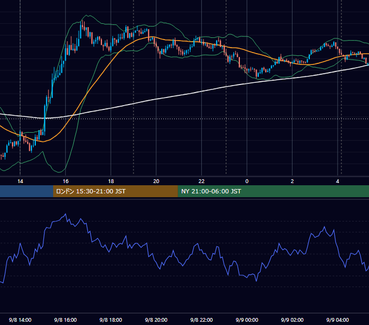Click the "9/8 22:00" date label
Viewport: 369px width, 325px height.
201,320
